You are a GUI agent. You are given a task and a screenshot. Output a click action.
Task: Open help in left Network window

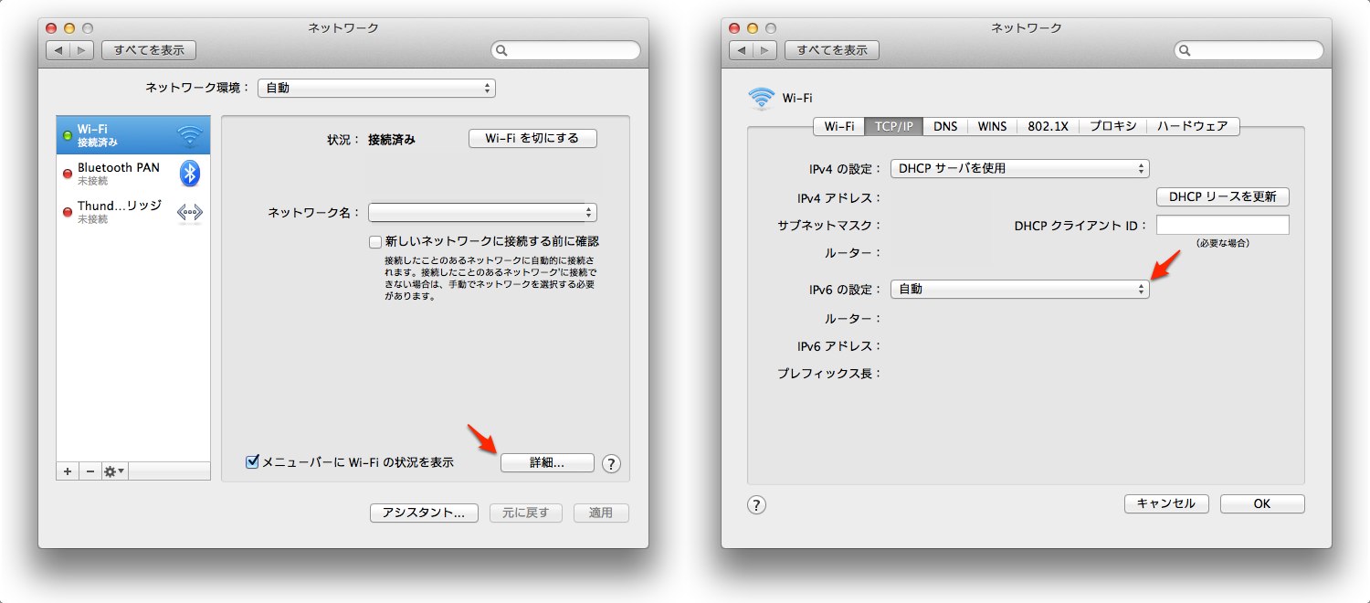coord(612,464)
